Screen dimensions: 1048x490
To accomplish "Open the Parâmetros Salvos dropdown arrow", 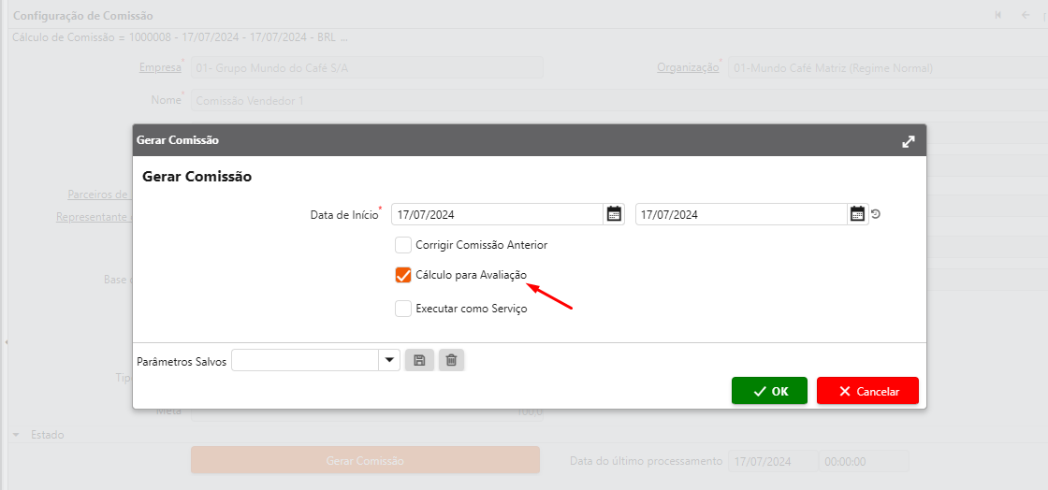I will pyautogui.click(x=389, y=361).
